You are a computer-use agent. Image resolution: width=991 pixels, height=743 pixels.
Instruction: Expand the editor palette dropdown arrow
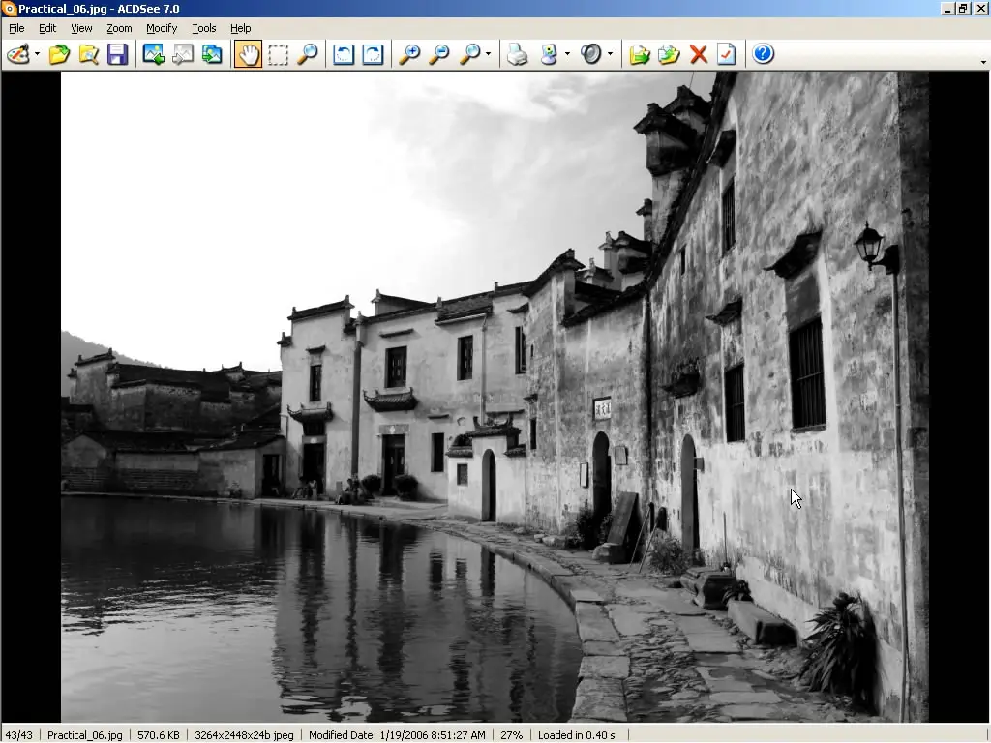37,54
